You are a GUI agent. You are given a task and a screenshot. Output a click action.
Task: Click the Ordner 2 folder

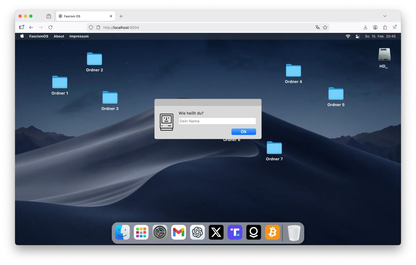pos(95,59)
